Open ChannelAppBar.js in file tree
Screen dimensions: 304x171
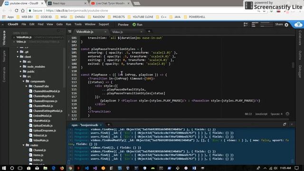(44, 96)
